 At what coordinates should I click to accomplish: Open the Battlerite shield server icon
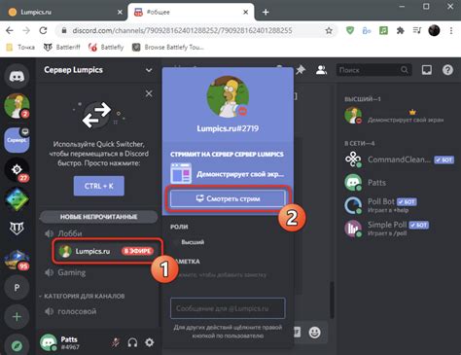[x=17, y=229]
